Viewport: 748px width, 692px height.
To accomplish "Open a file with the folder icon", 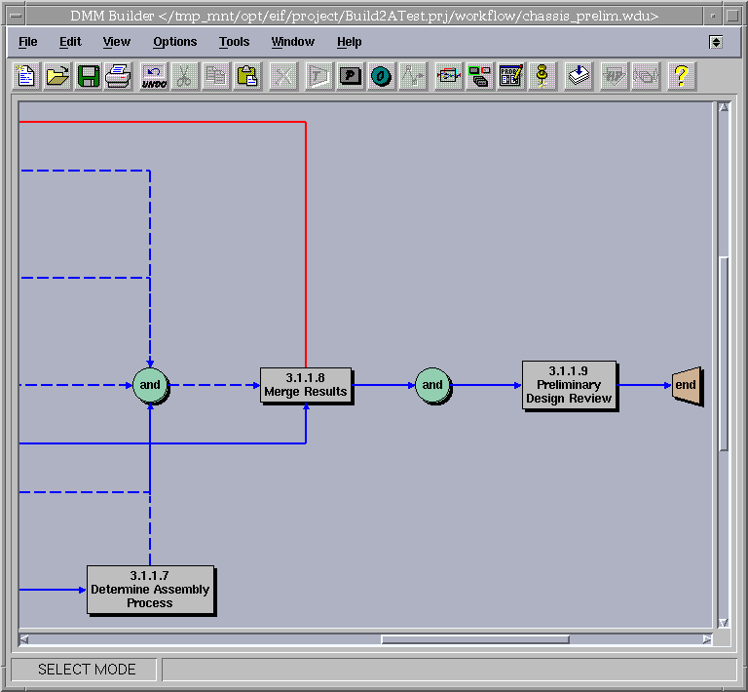I will [57, 76].
